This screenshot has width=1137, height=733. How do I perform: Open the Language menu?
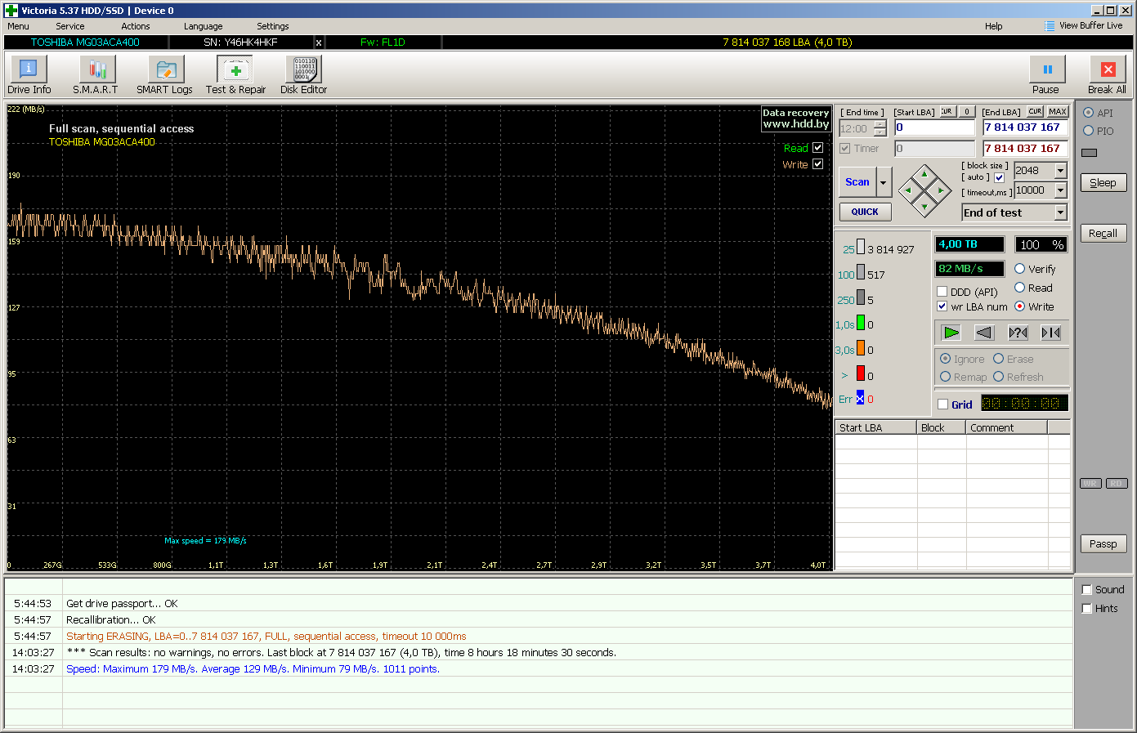tap(203, 26)
